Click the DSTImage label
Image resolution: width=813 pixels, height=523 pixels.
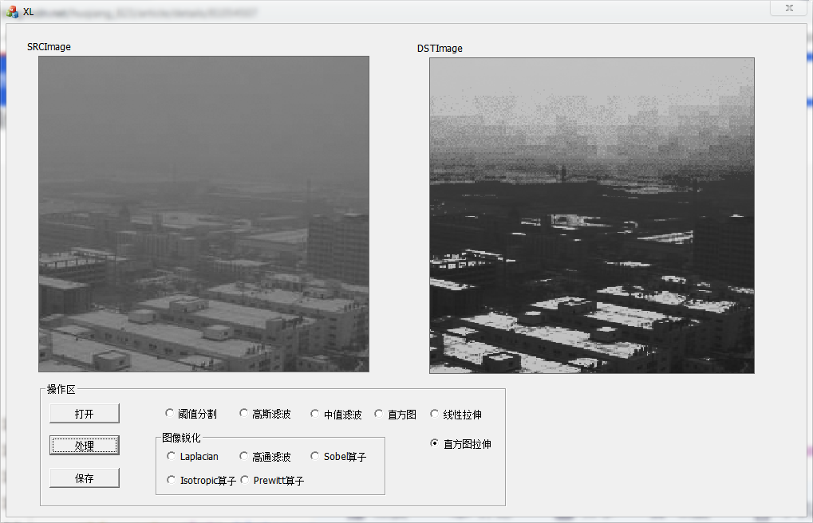coord(440,48)
